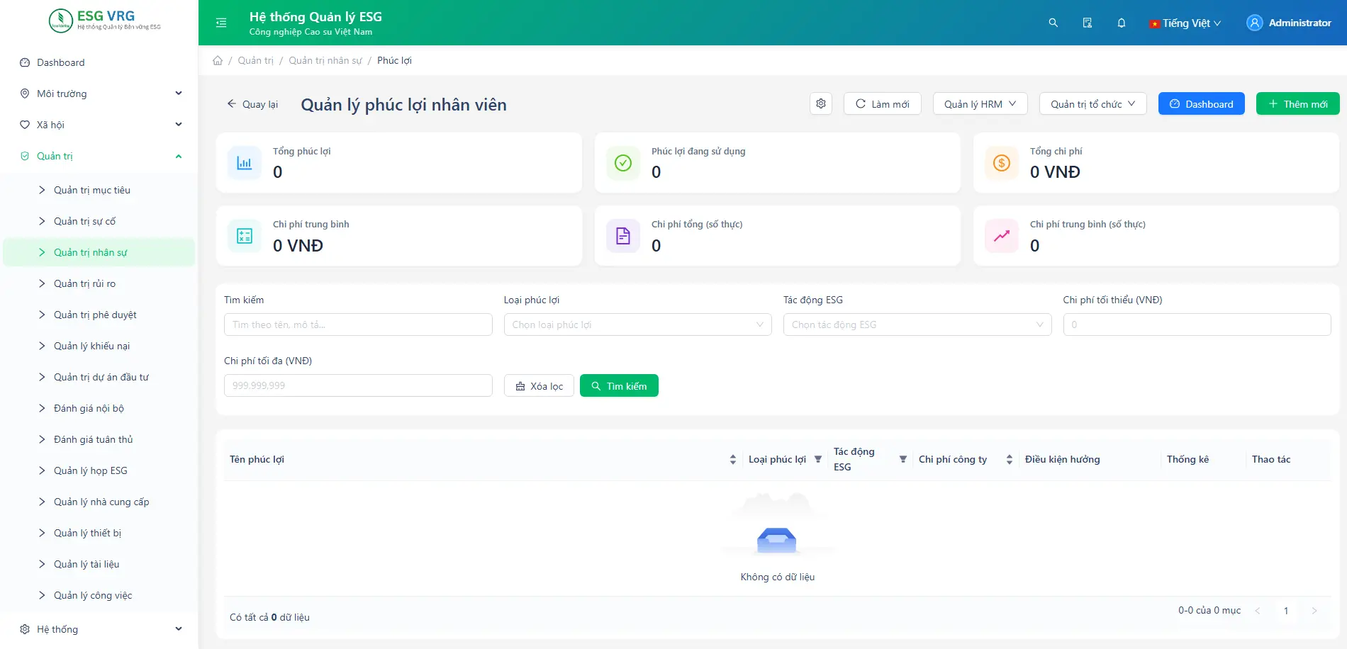The height and width of the screenshot is (649, 1347).
Task: Collapse sidebar with the menu fold icon
Action: 221,23
